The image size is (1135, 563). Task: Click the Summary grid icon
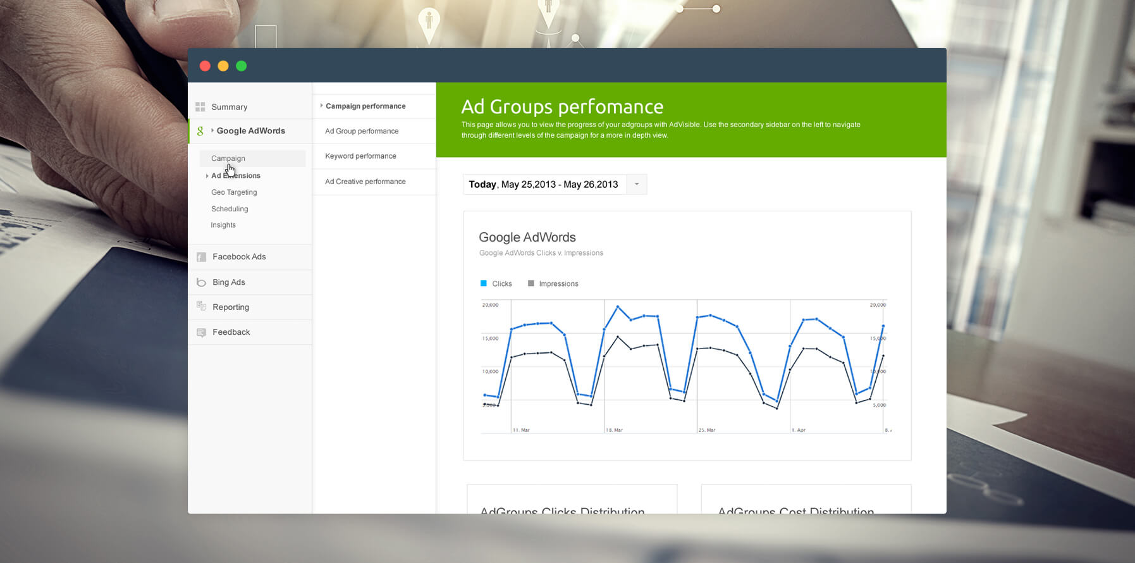200,107
